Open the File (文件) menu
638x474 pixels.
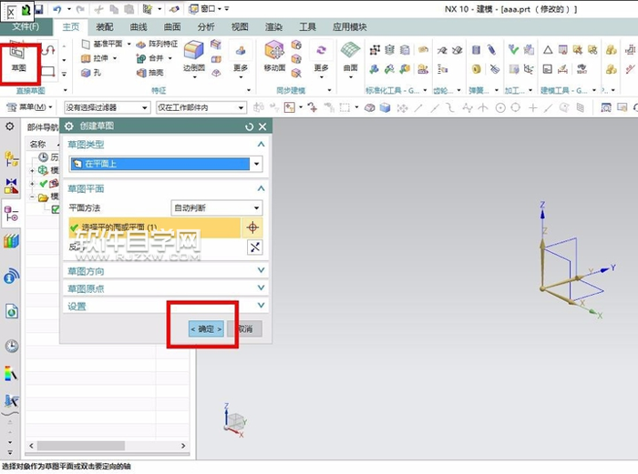click(25, 27)
